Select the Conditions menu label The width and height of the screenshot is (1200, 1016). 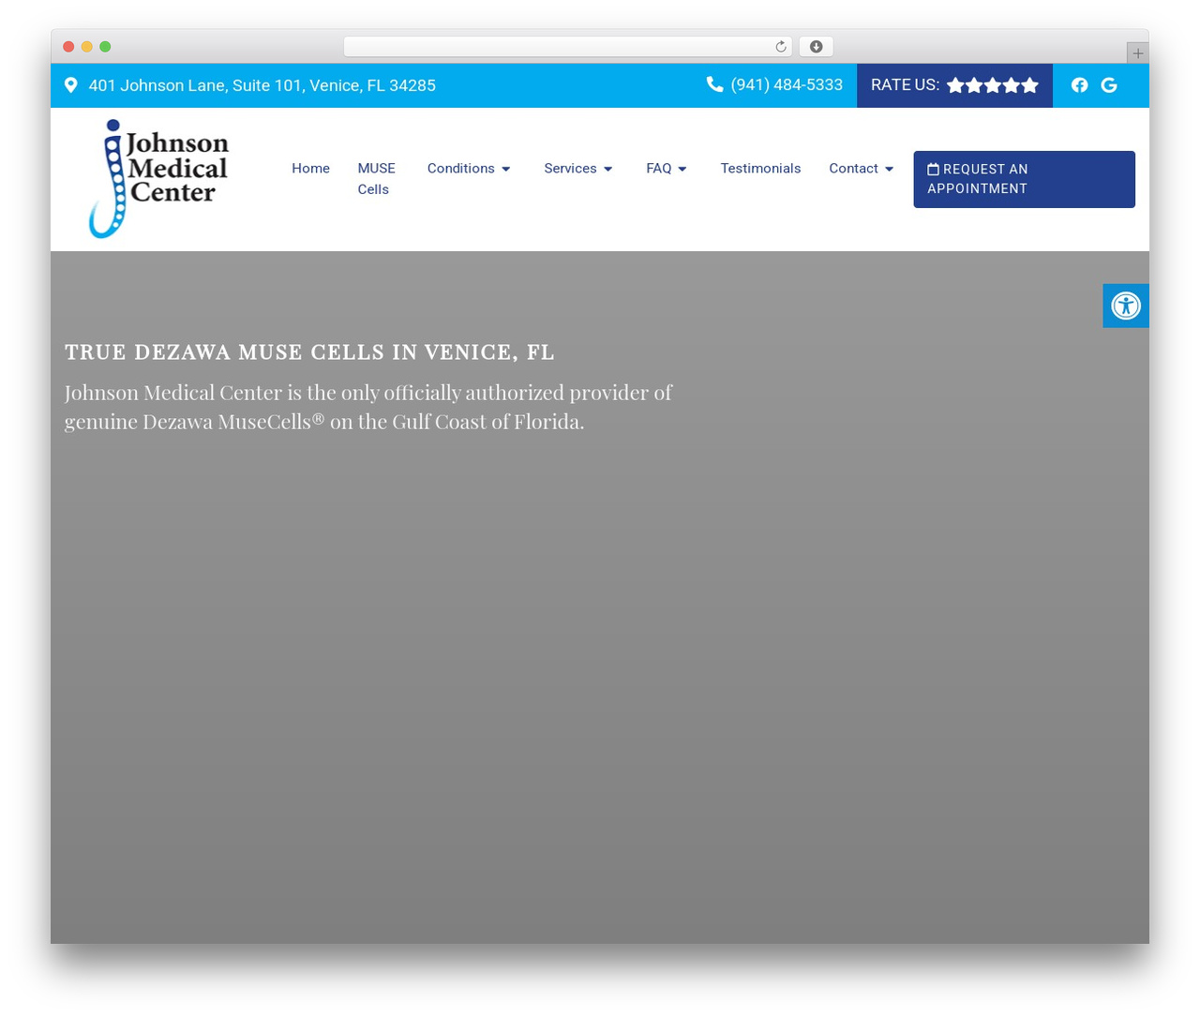click(460, 169)
